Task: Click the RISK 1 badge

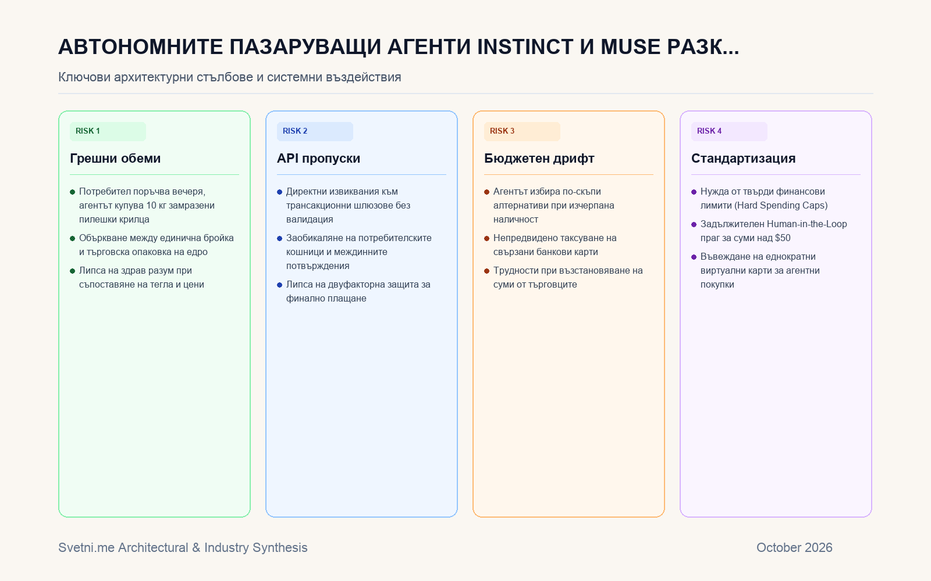Action: 108,131
